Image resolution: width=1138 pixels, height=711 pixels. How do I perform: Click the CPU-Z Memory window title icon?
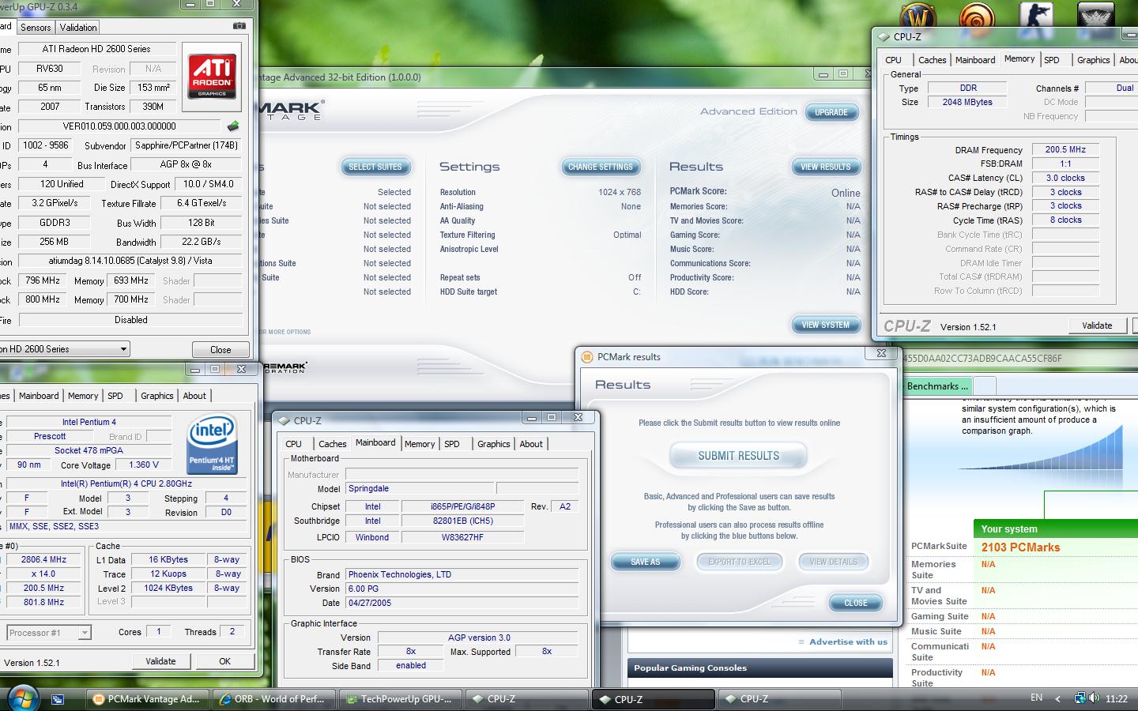[x=884, y=36]
